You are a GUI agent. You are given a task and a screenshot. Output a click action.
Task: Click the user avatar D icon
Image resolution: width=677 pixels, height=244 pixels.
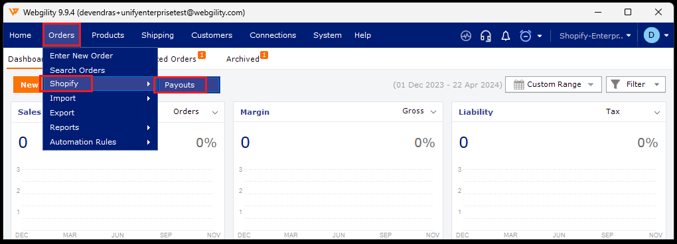[652, 35]
